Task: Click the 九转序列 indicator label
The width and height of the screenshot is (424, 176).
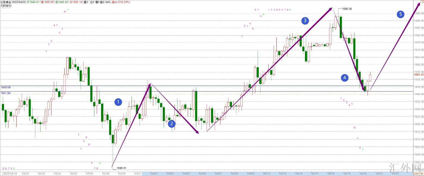Action: pyautogui.click(x=6, y=5)
